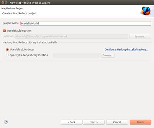Image resolution: width=154 pixels, height=128 pixels.
Task: Focus the Project name text field
Action: [x=86, y=23]
